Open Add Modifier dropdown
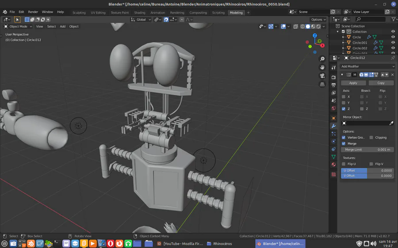Screen dimensions: 398x248 367,67
